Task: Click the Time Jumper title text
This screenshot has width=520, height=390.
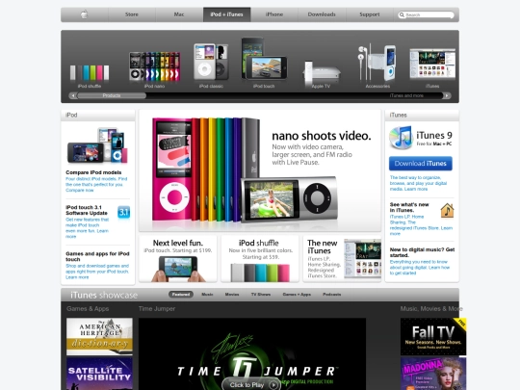Action: [157, 309]
